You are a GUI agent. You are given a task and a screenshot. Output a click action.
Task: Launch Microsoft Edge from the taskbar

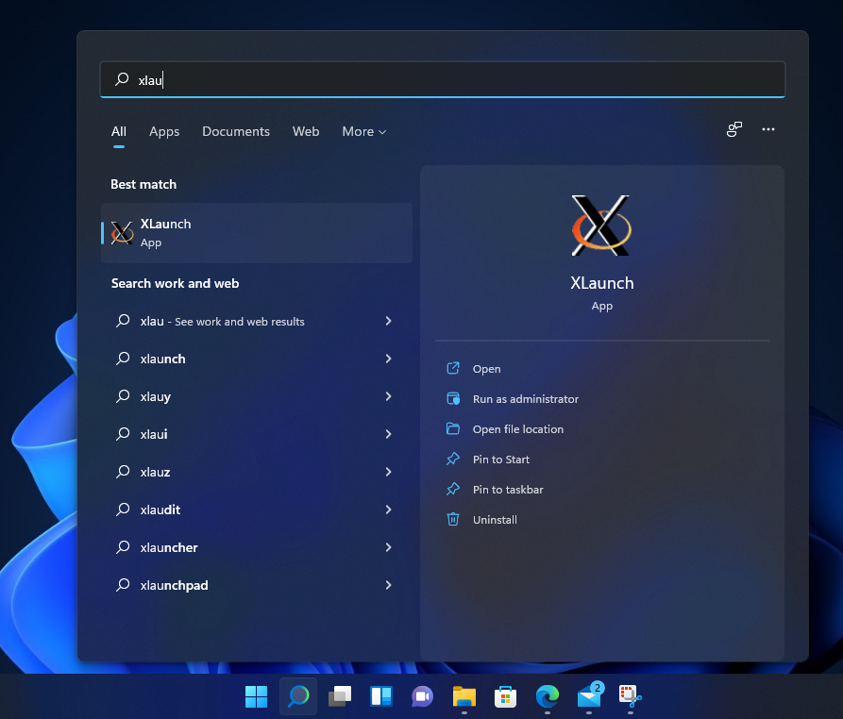tap(548, 696)
